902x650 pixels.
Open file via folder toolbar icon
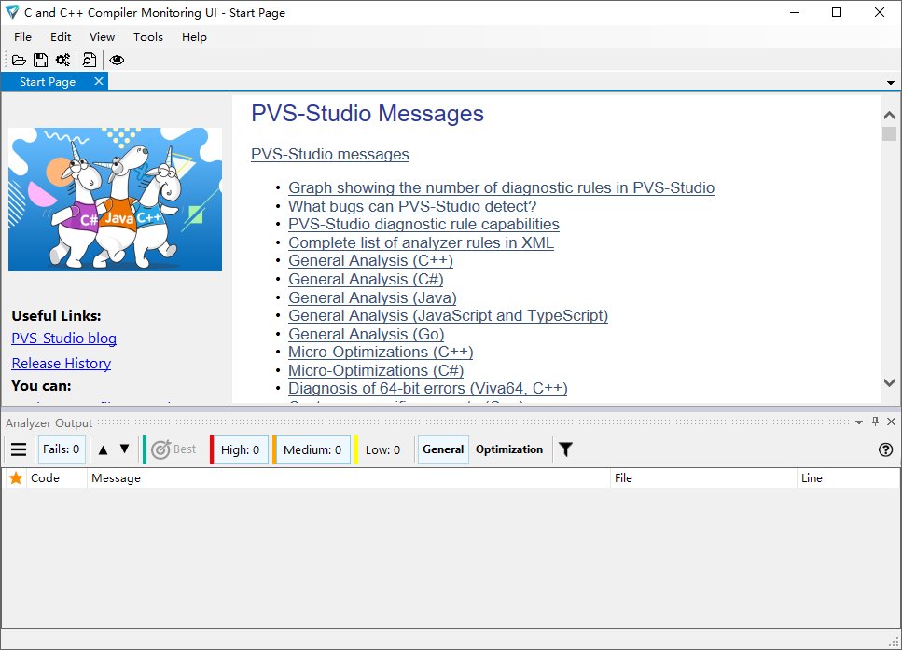19,60
